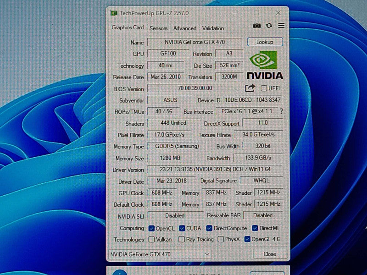Open the hamburger menu in GPU-Z

coord(281,26)
